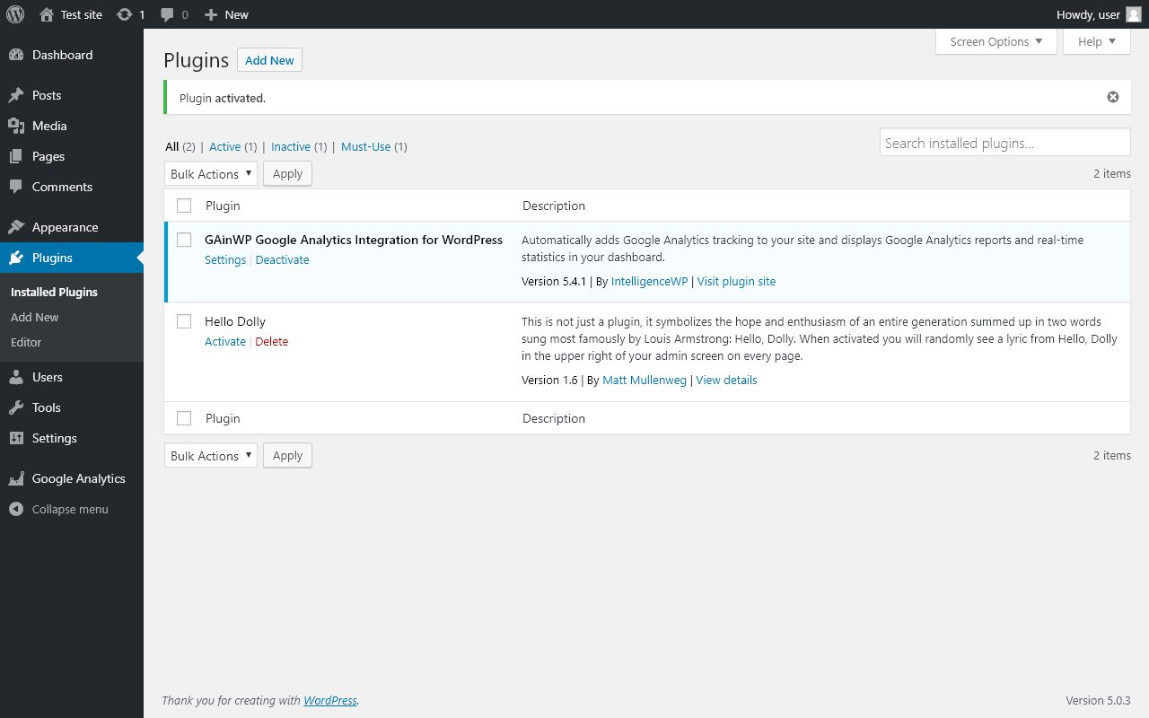Click the Dashboard gauge icon in sidebar
Image resolution: width=1149 pixels, height=718 pixels.
point(16,55)
